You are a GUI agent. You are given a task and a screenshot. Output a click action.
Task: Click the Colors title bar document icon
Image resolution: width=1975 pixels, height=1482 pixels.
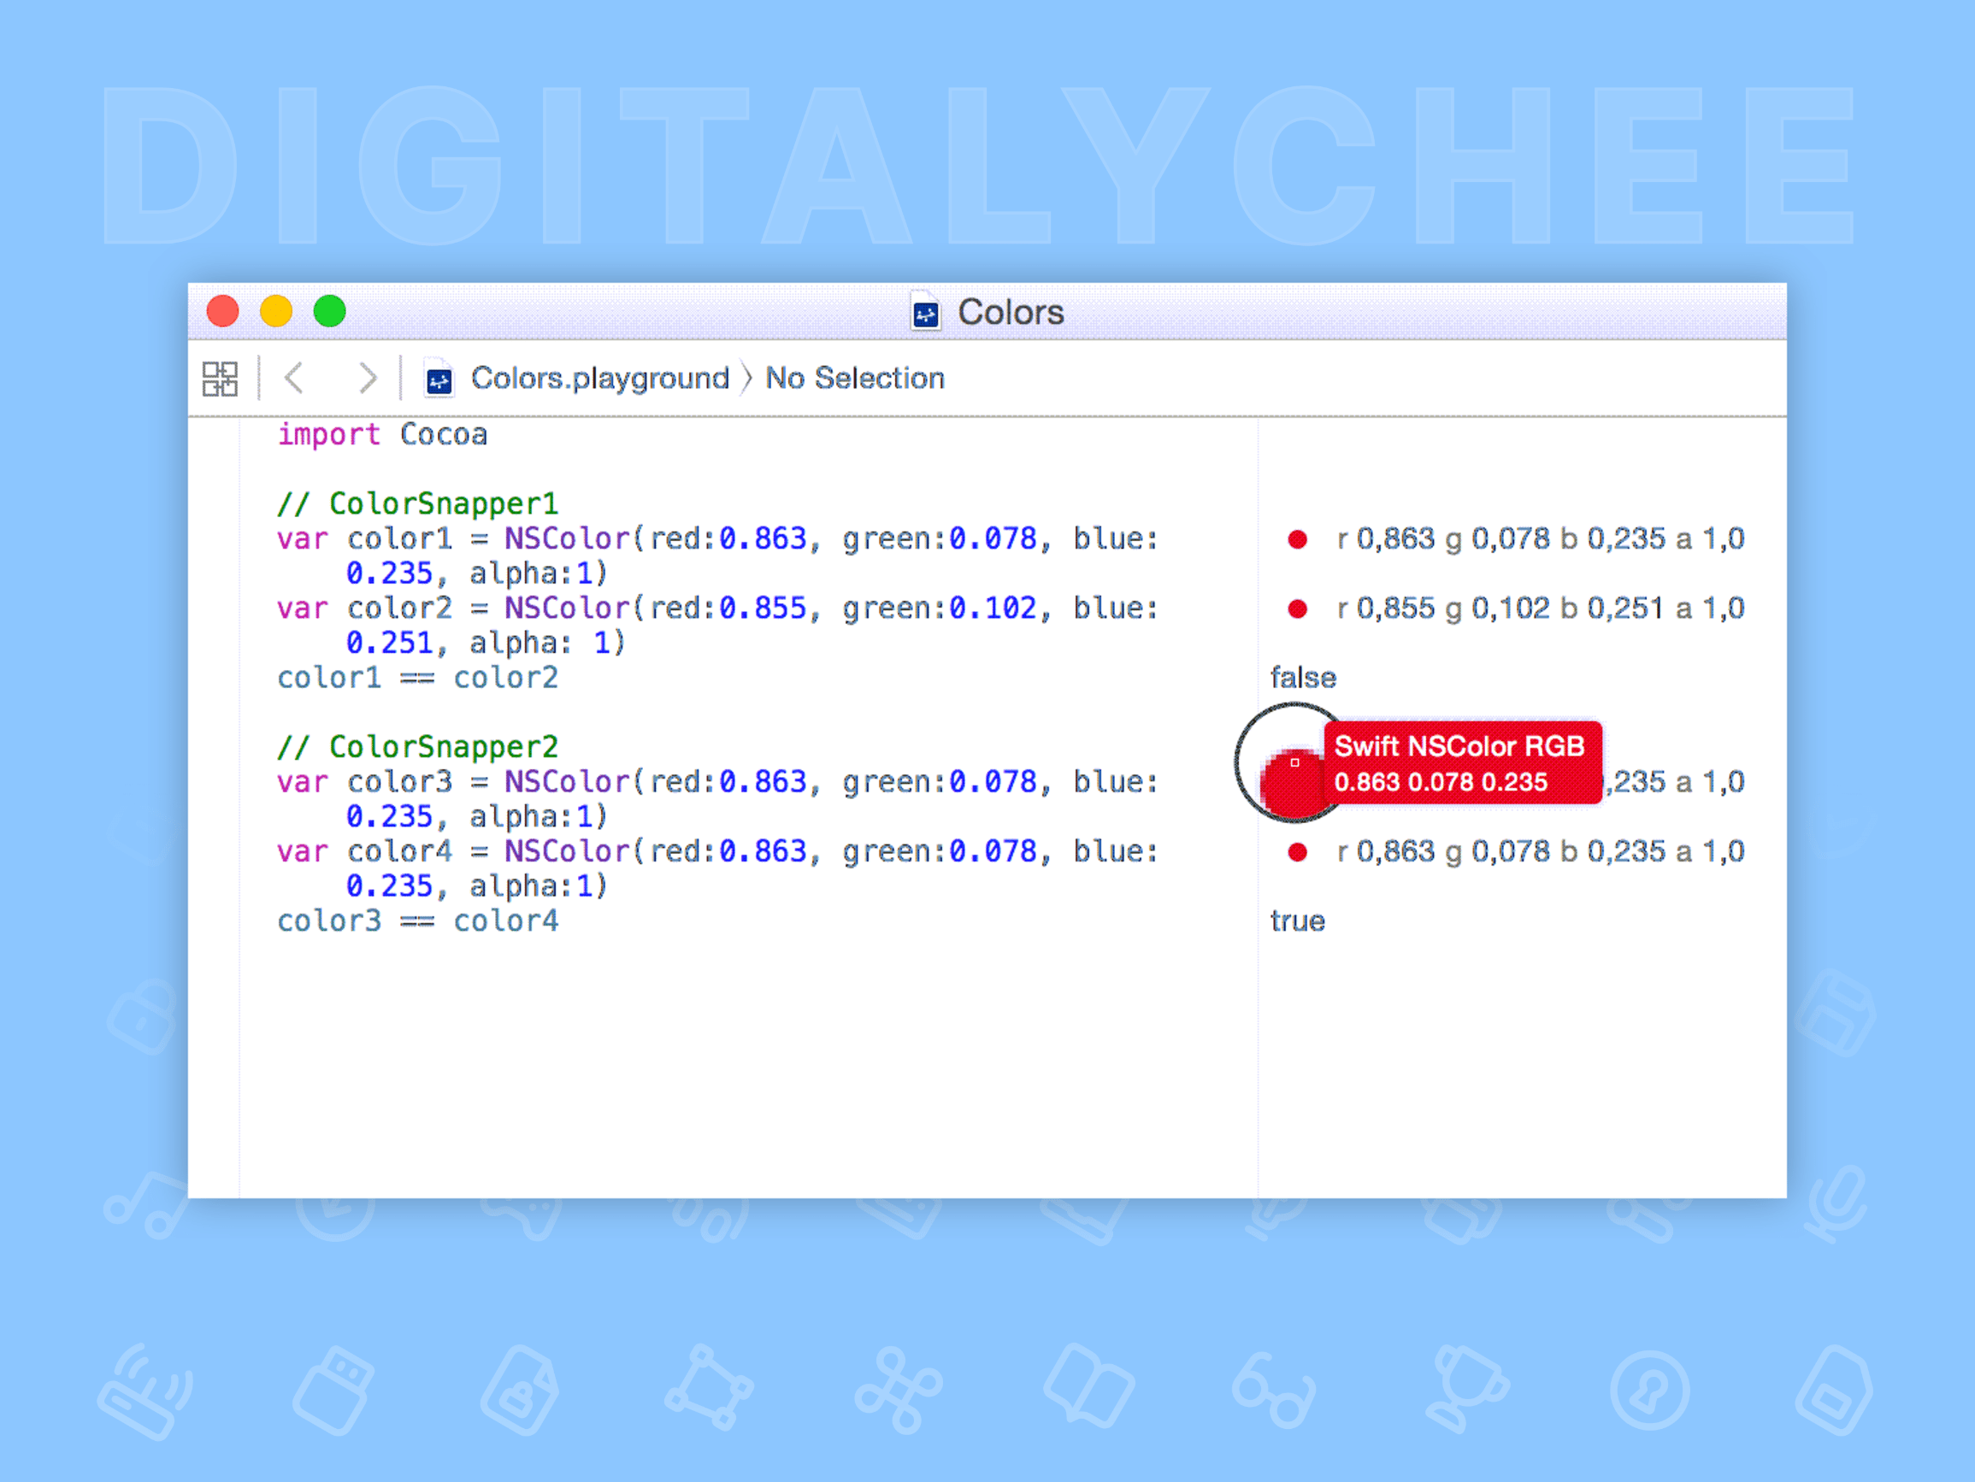click(x=926, y=313)
